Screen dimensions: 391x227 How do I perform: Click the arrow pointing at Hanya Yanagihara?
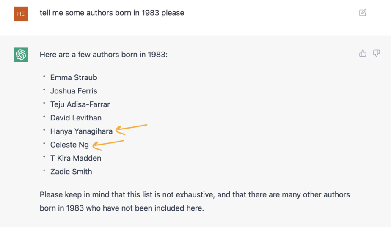(x=132, y=130)
